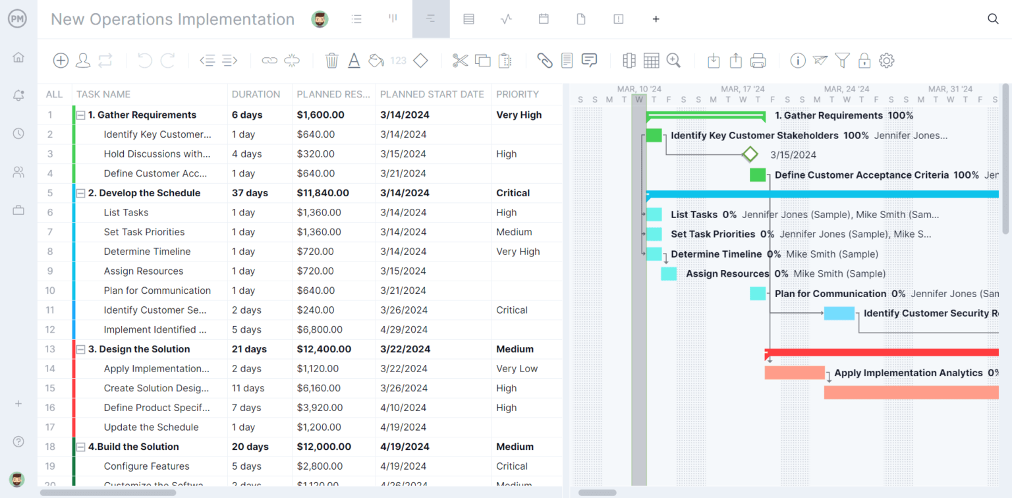Add a new view with the plus tab
The image size is (1012, 498).
[656, 19]
